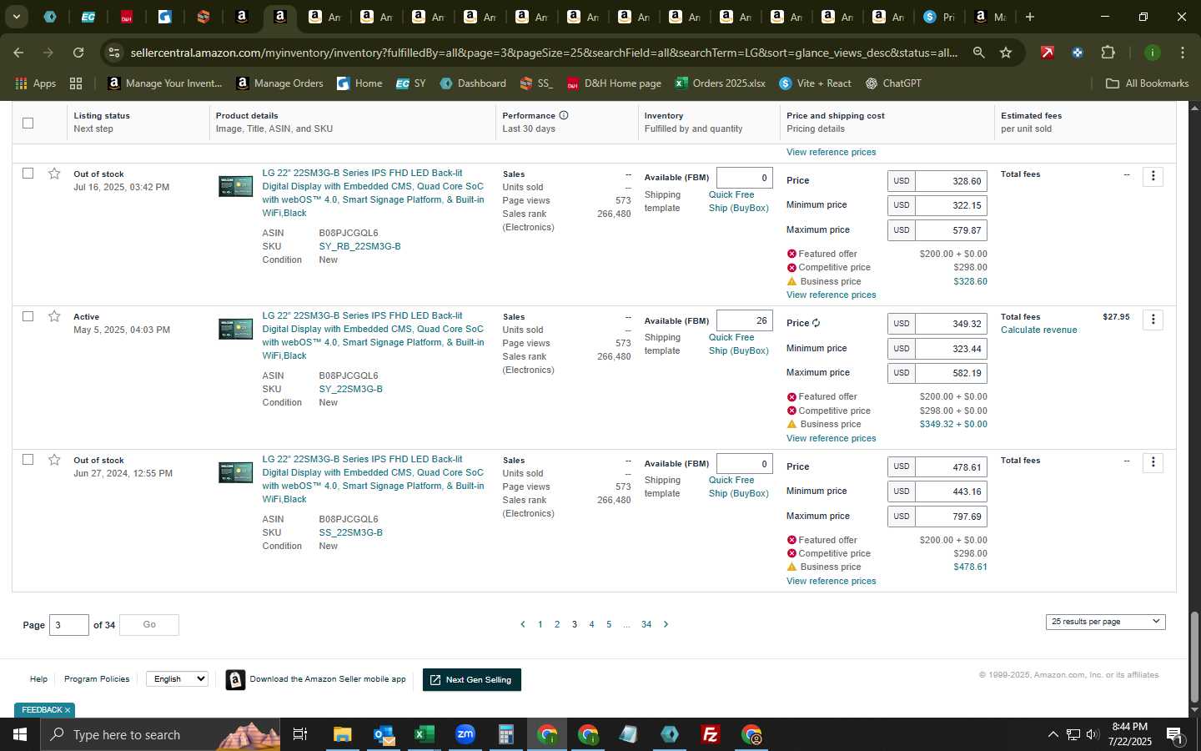Click the zoom magnifier icon in address bar
Image resolution: width=1201 pixels, height=751 pixels.
click(x=978, y=53)
